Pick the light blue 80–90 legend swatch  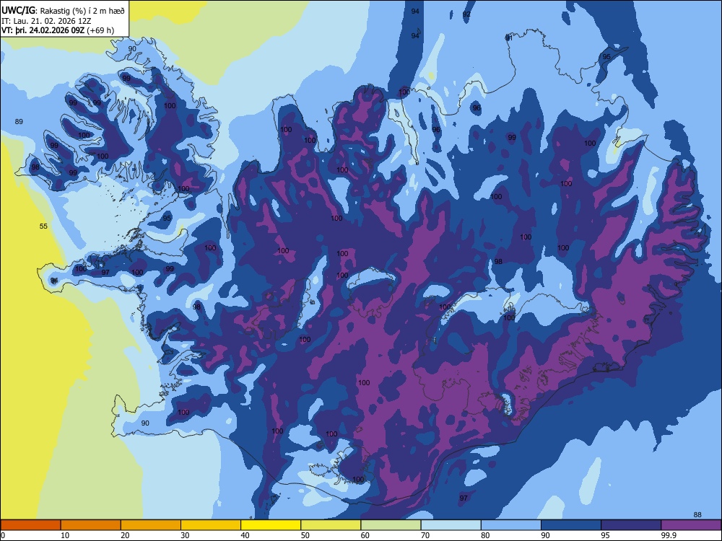[511, 525]
